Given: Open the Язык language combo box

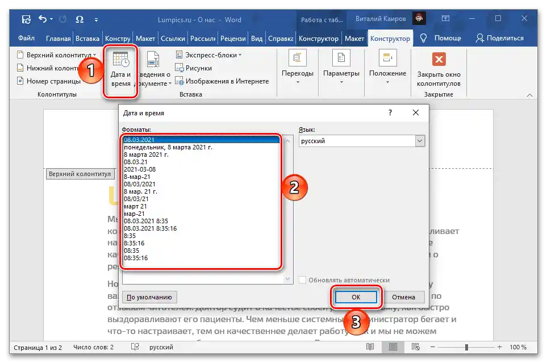Looking at the screenshot, I should 362,141.
